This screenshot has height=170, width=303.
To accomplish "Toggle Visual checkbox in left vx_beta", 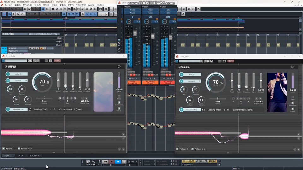I will pyautogui.click(x=119, y=109).
